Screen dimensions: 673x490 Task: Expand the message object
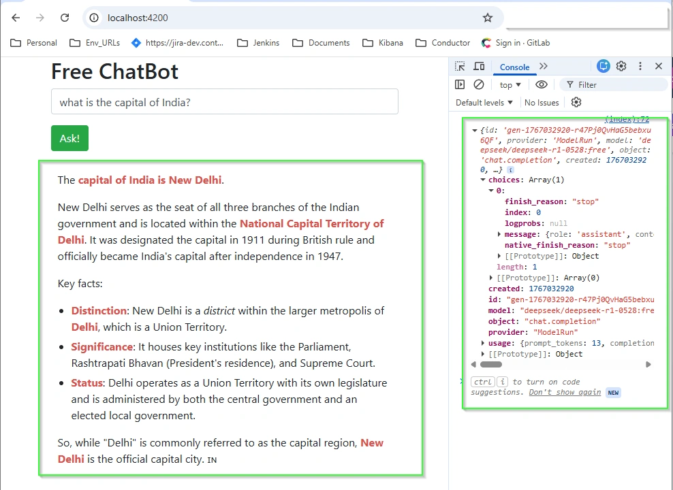(x=499, y=234)
